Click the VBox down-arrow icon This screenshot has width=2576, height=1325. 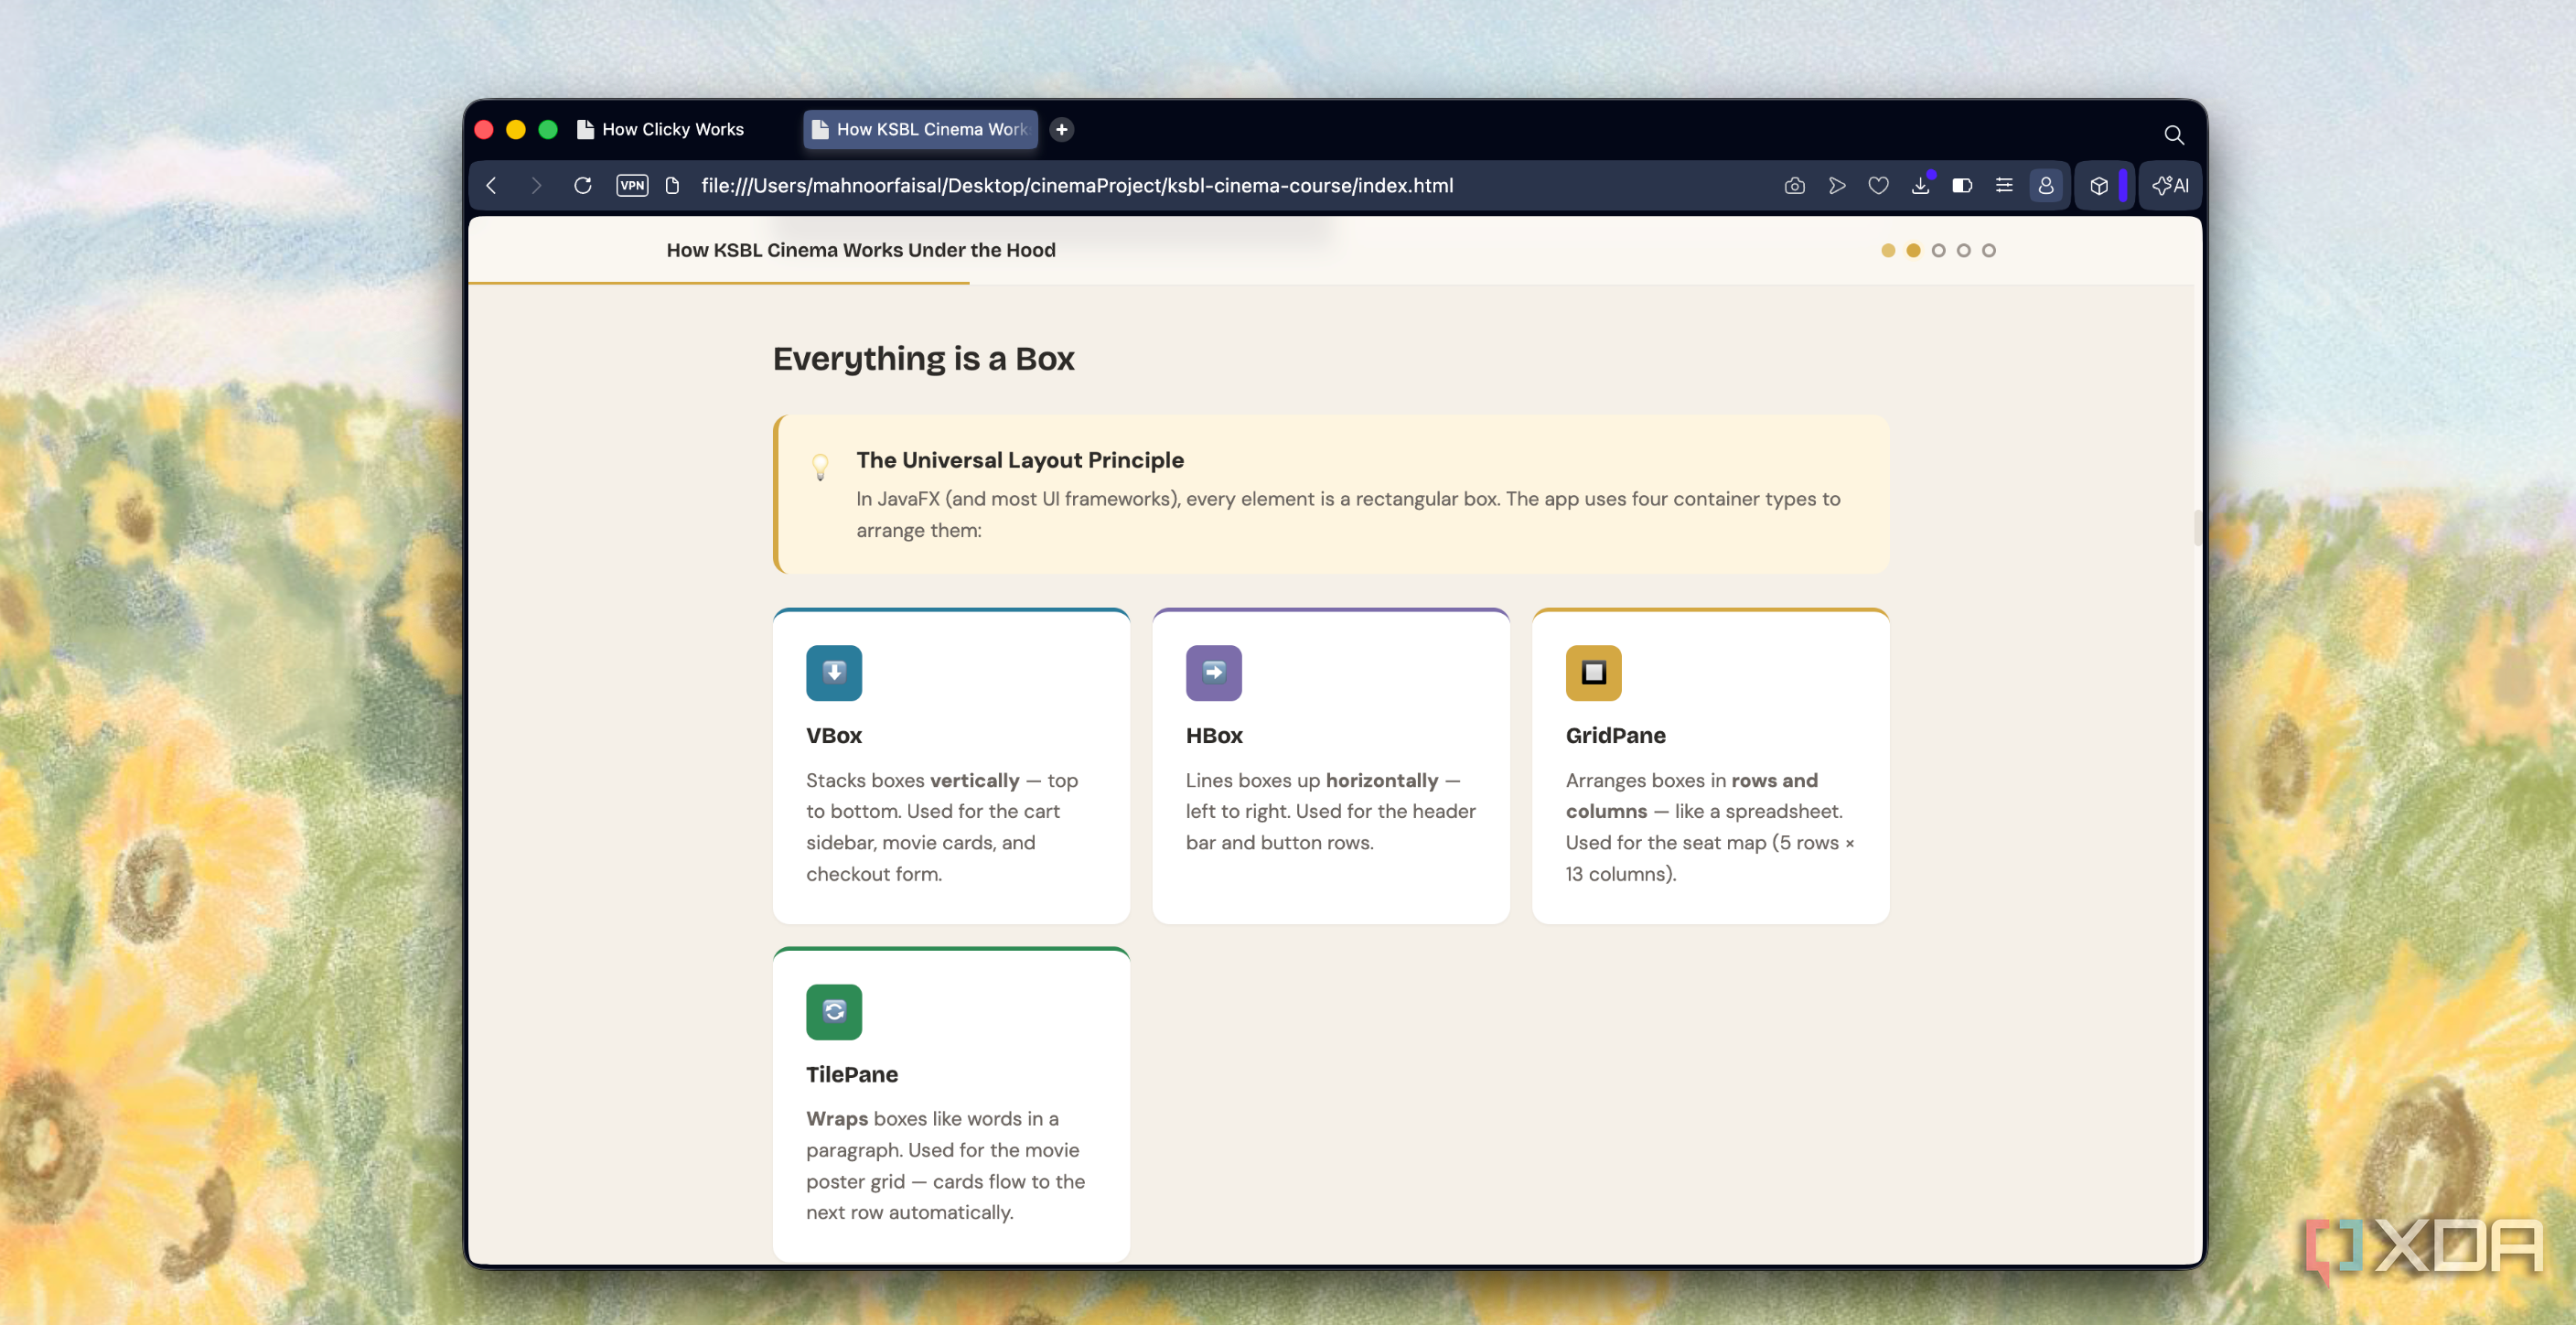834,673
